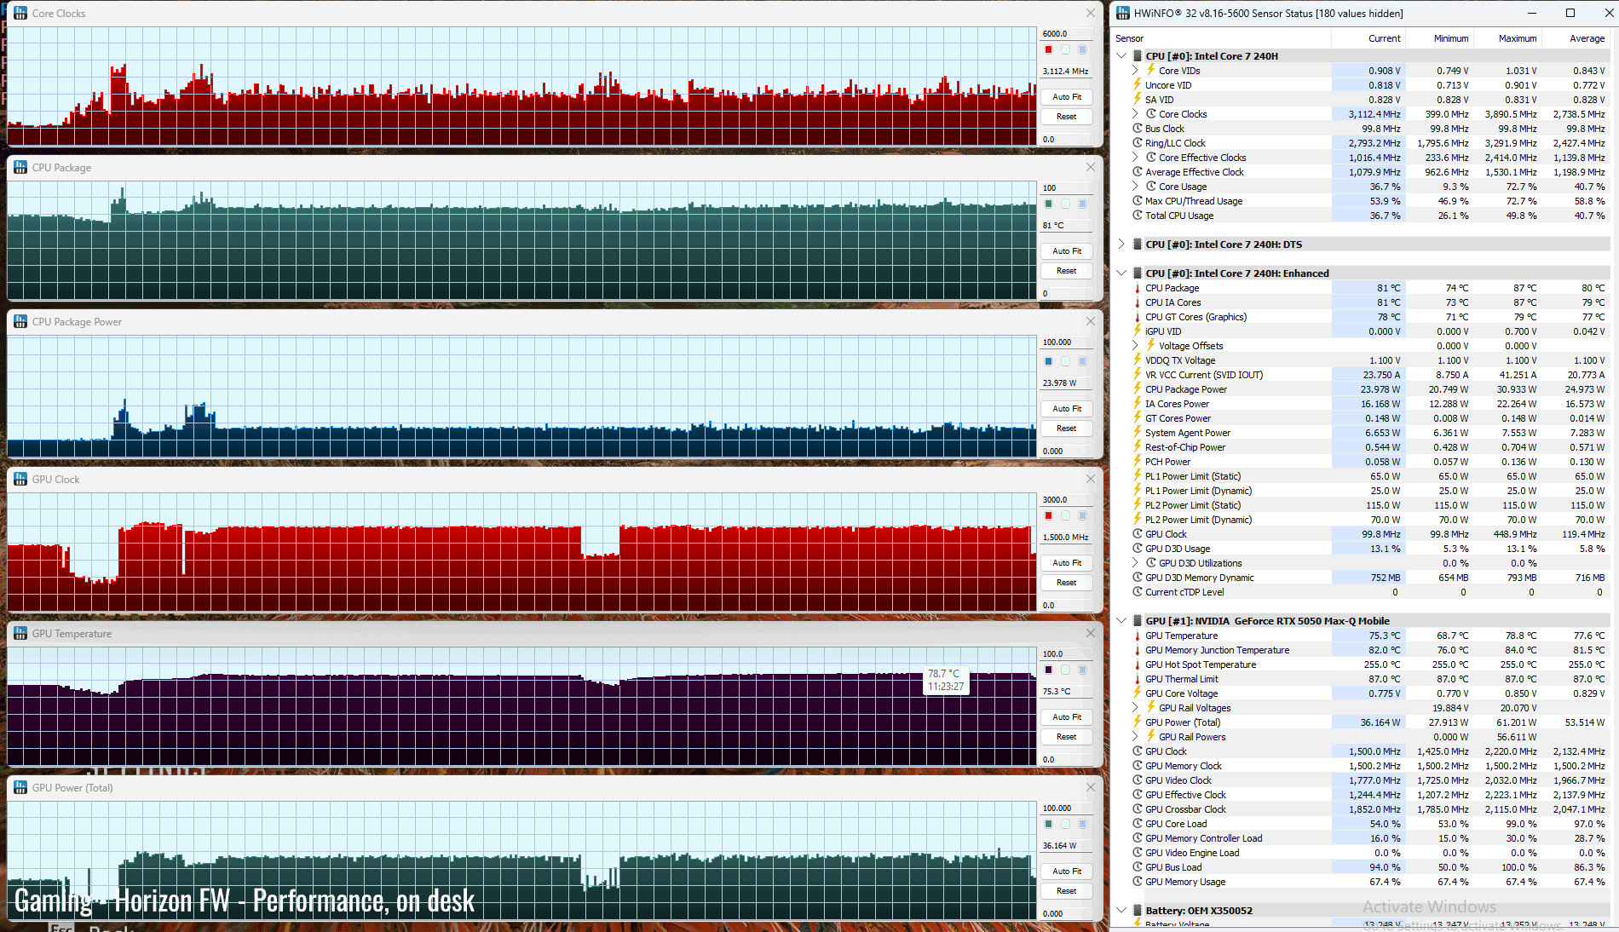Expand the Core Usage row
1619x932 pixels.
click(1136, 187)
